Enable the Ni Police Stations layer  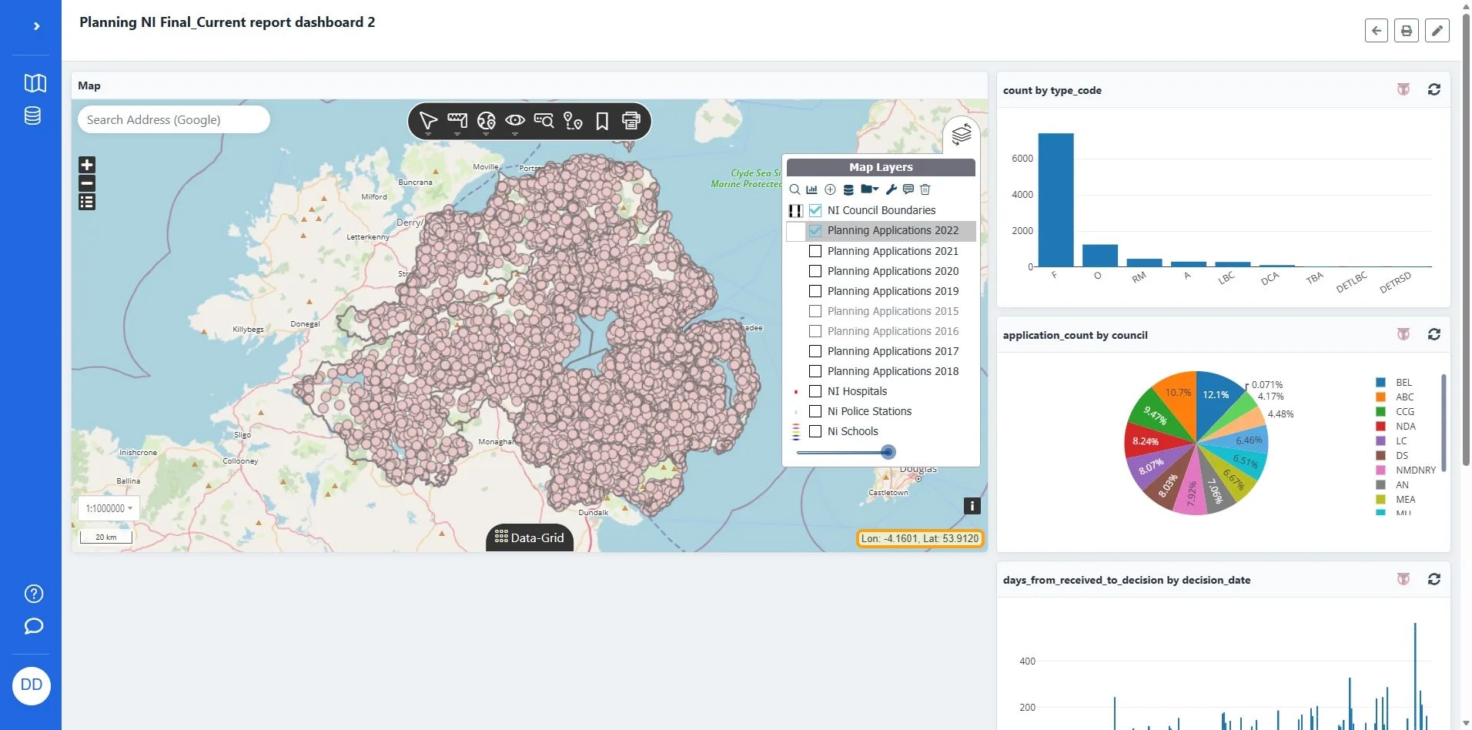pos(815,411)
